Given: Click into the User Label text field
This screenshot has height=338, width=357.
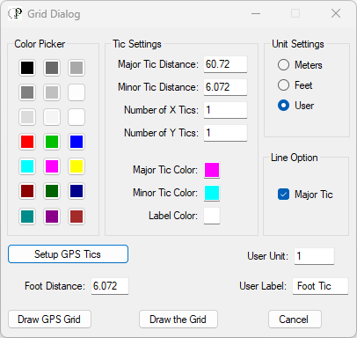Looking at the screenshot, I should point(320,286).
